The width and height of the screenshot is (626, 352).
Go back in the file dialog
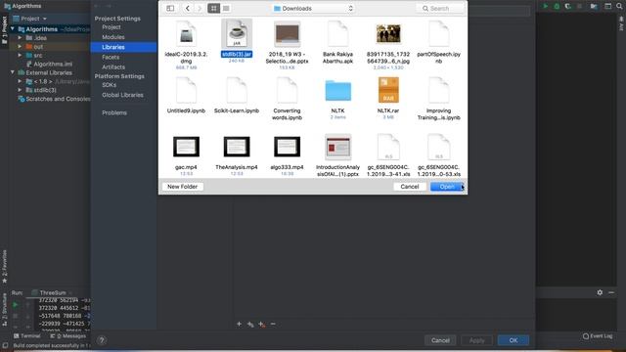188,9
